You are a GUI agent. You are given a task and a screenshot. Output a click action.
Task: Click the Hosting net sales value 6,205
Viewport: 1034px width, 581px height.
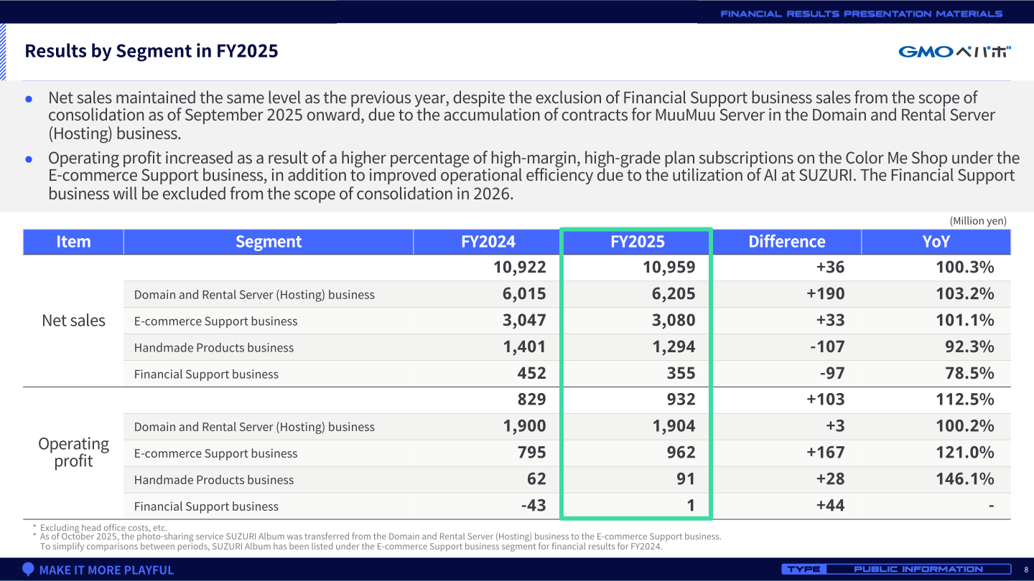[x=674, y=294]
